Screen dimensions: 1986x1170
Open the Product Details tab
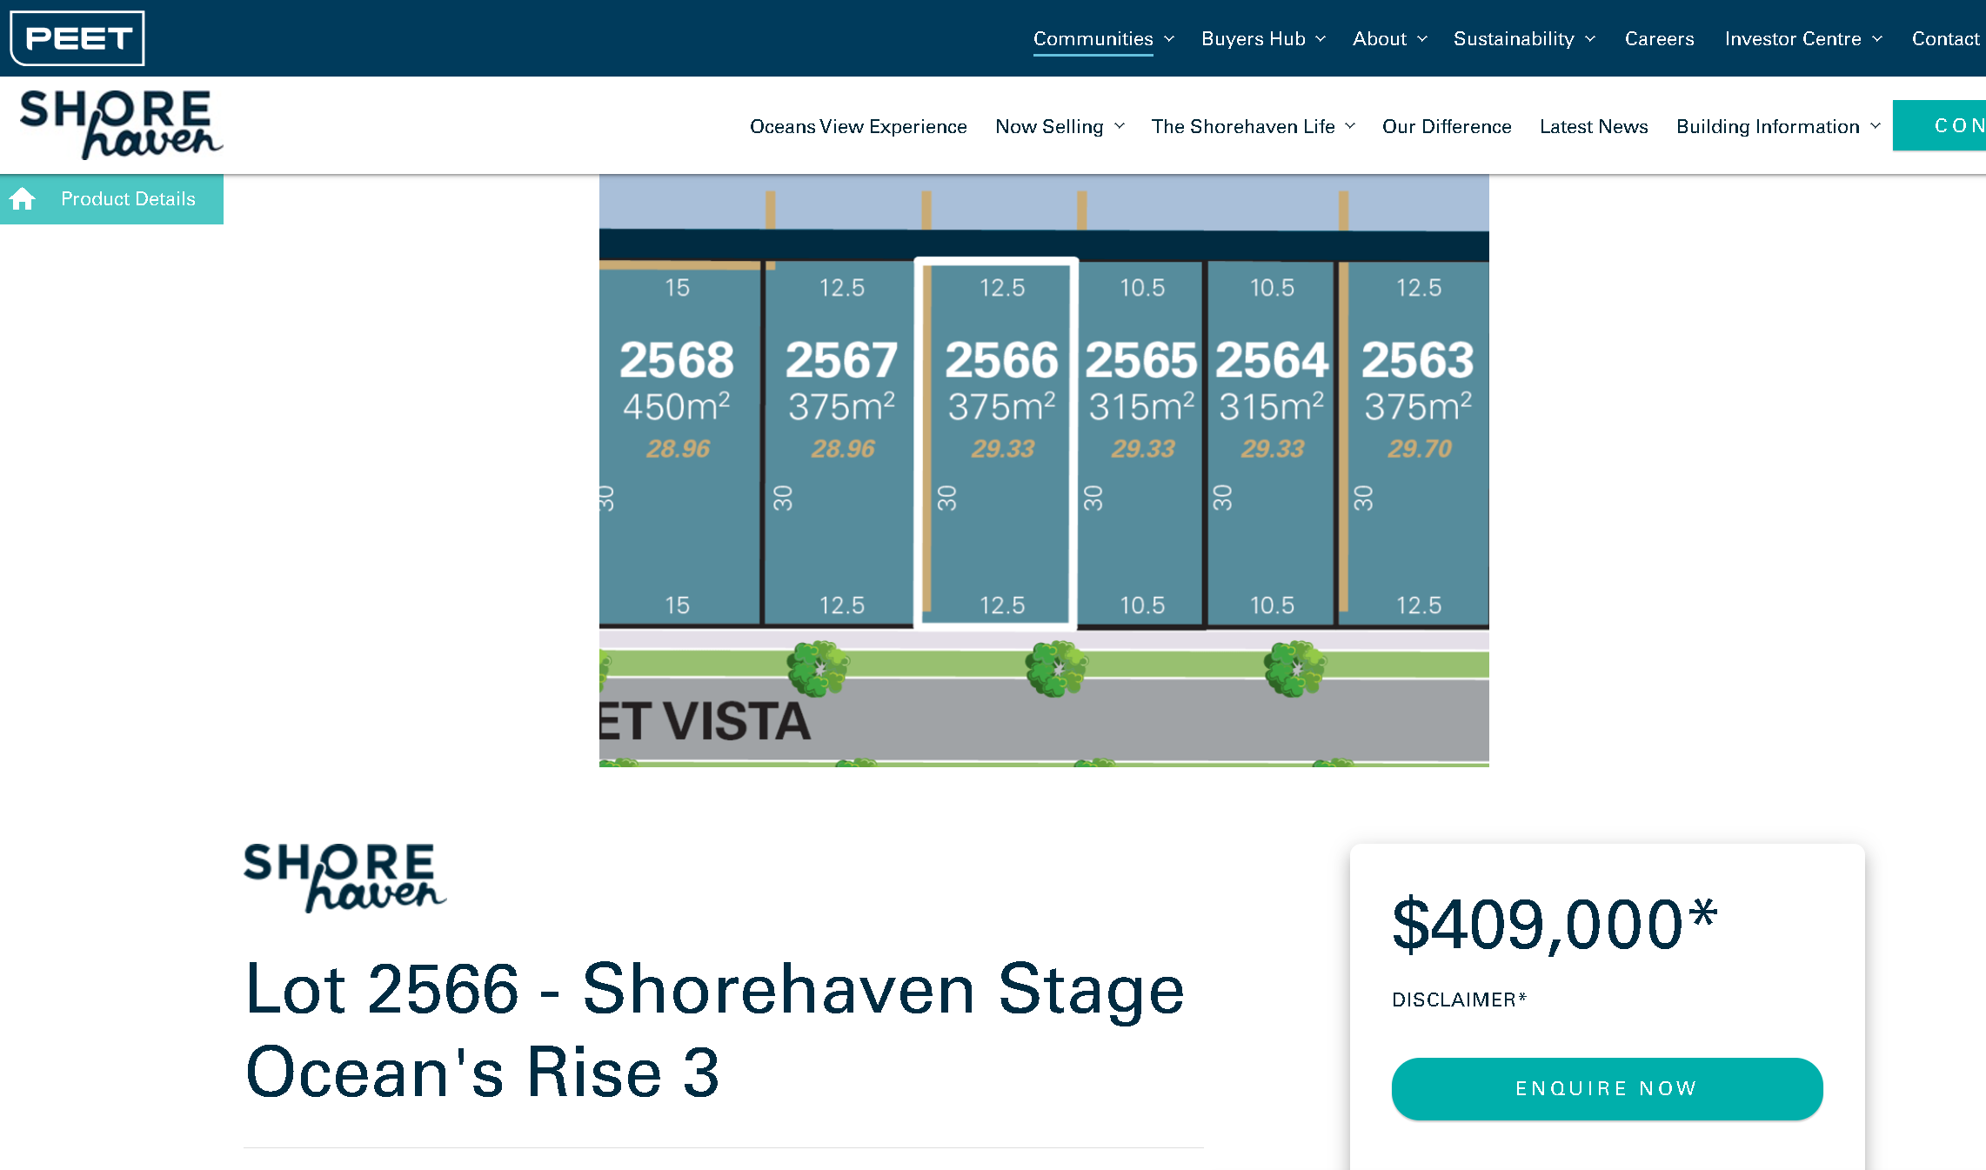click(111, 199)
